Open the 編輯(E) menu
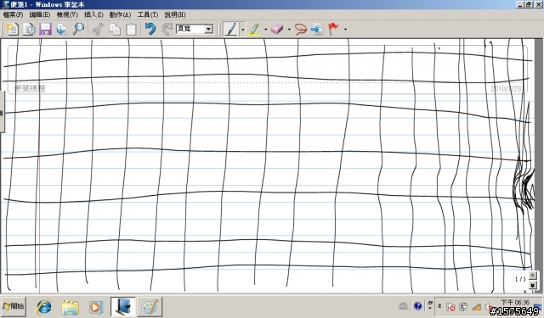This screenshot has width=544, height=318. click(40, 14)
